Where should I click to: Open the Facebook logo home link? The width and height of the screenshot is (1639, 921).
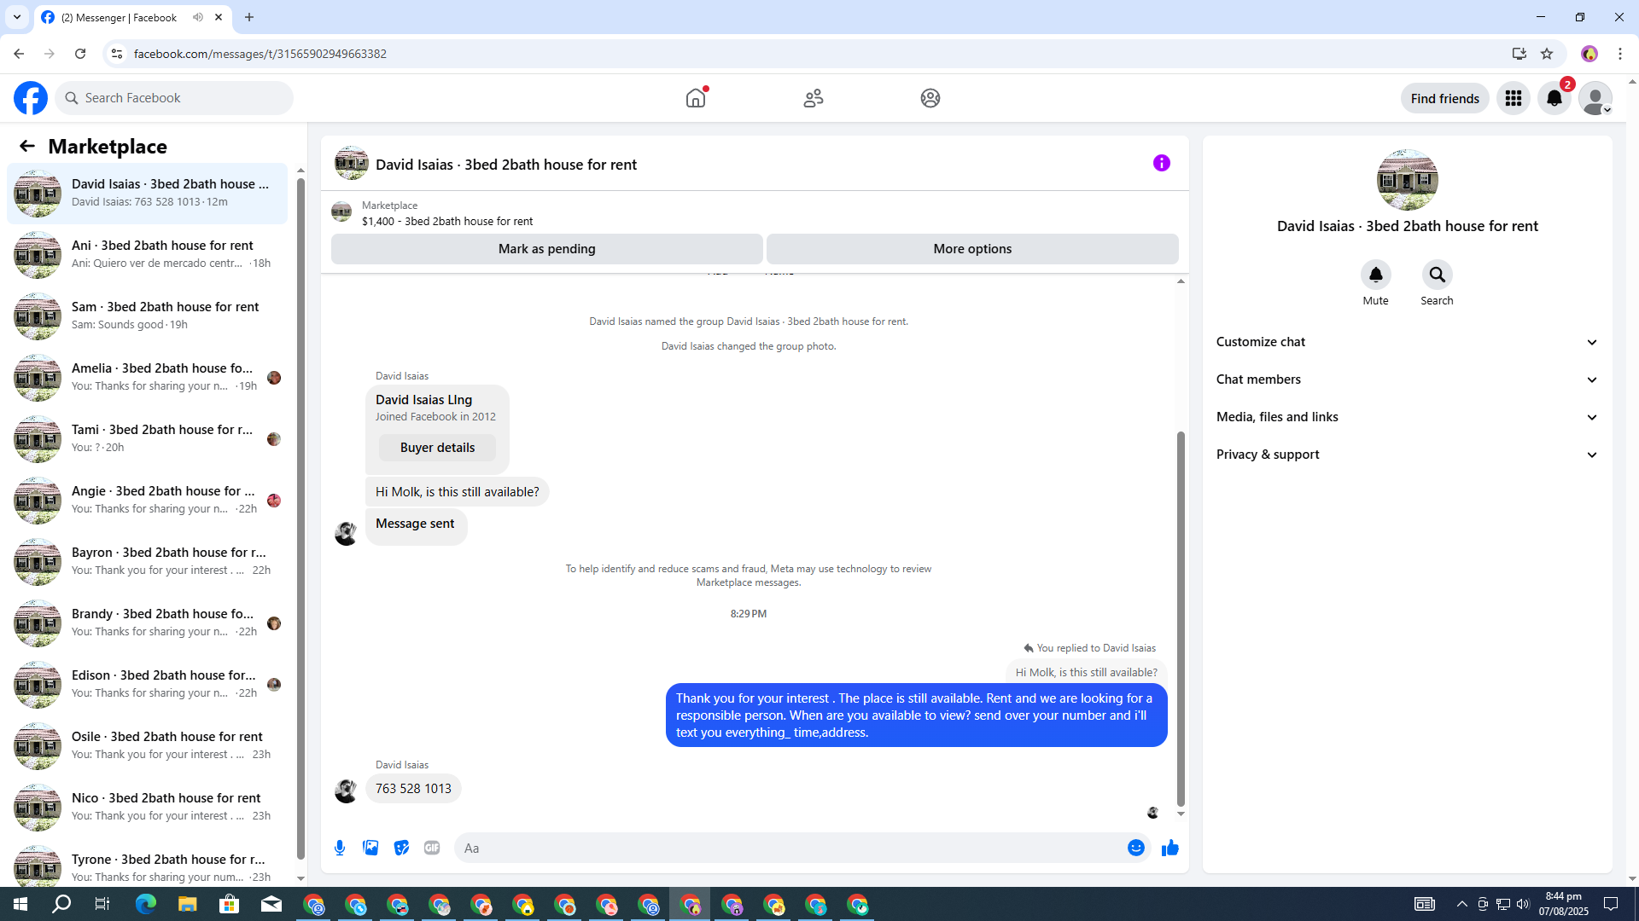[31, 98]
